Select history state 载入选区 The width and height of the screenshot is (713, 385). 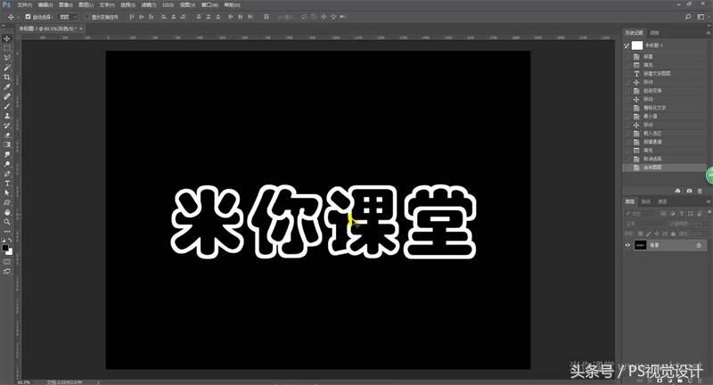coord(664,133)
